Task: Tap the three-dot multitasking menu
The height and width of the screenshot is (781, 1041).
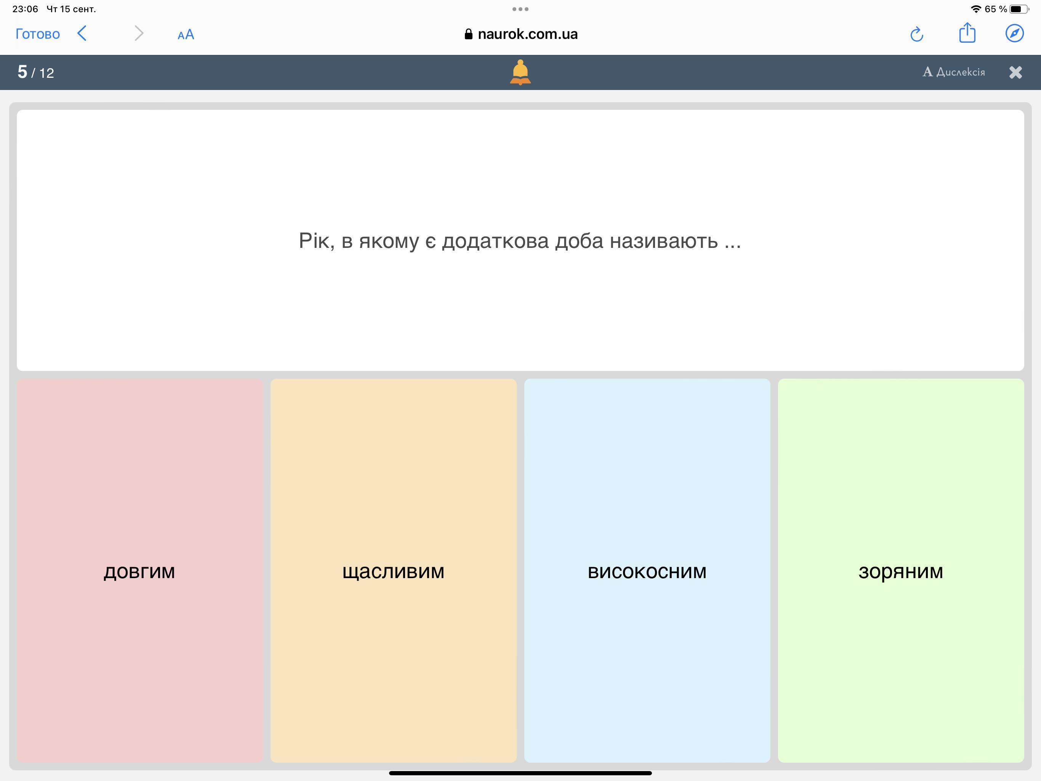Action: [x=520, y=9]
